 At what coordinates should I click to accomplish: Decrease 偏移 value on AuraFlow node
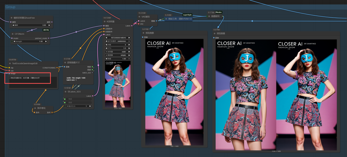(x=13, y=25)
